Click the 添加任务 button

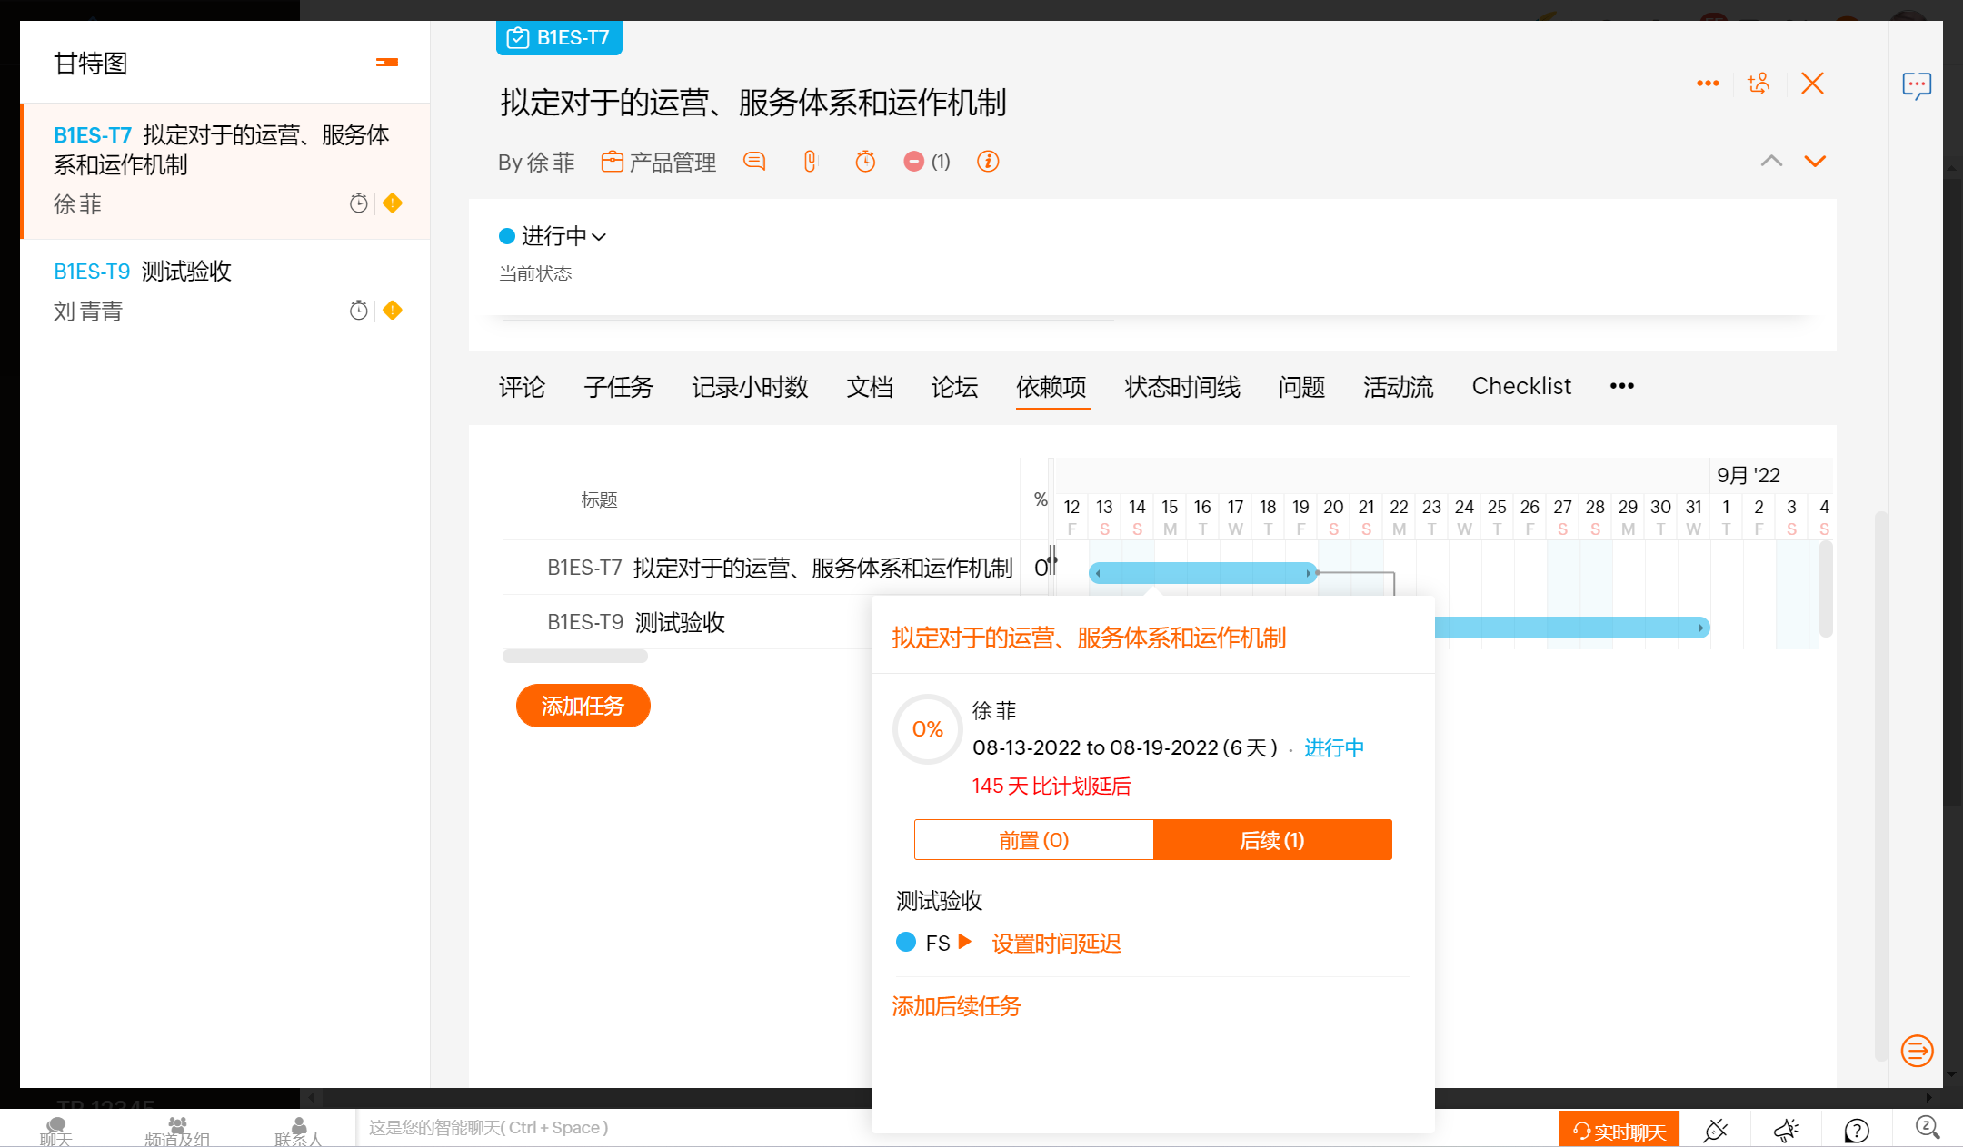point(583,706)
